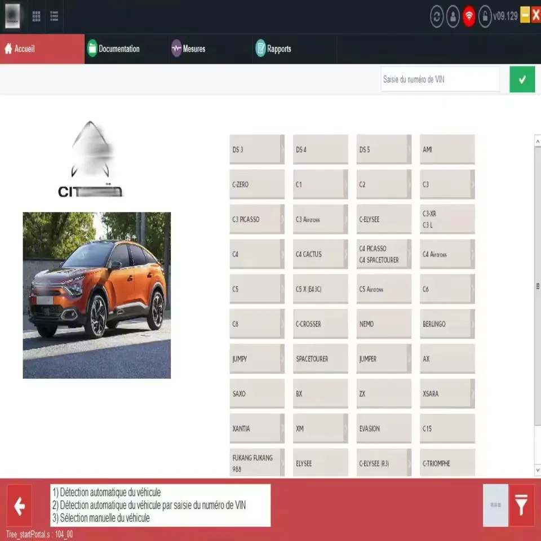This screenshot has width=541, height=541.
Task: Open the user profile icon
Action: 452,16
